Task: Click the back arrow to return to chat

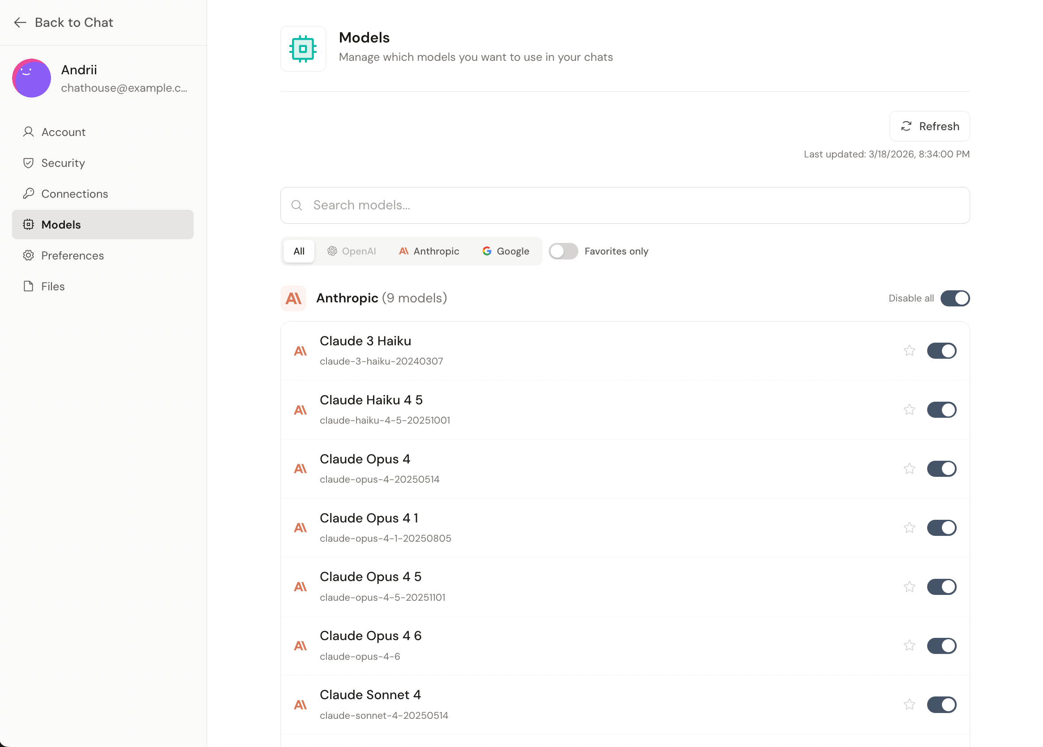Action: click(x=20, y=22)
